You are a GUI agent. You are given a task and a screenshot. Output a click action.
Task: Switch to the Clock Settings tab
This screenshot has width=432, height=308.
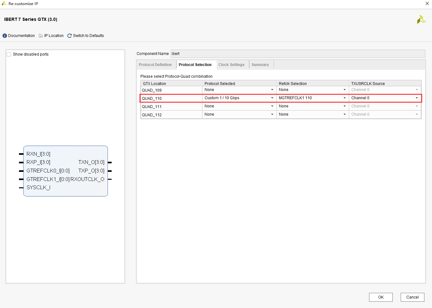(x=231, y=65)
